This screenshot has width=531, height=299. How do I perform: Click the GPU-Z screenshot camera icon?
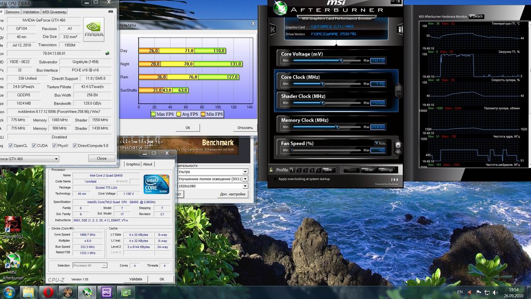point(111,12)
